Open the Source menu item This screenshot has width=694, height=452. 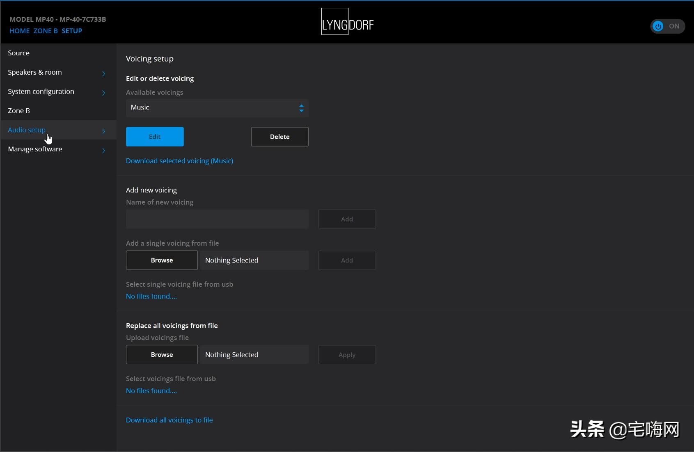pos(19,53)
